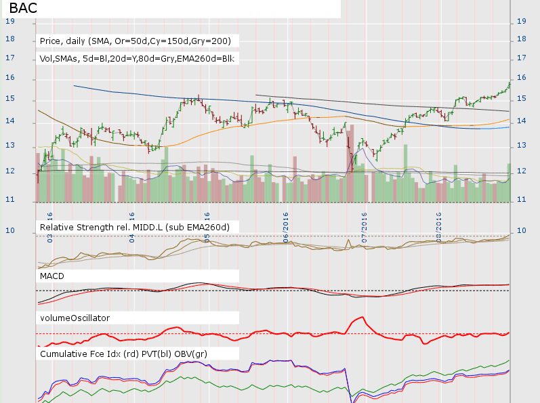Click price value 16 on left axis
This screenshot has height=403, width=540.
[x=10, y=77]
